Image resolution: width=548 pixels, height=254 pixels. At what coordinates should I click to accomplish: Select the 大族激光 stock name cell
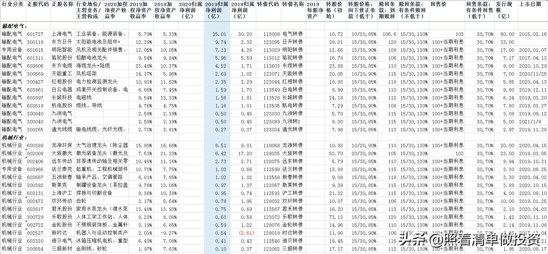[62, 153]
